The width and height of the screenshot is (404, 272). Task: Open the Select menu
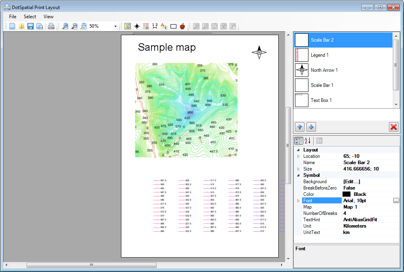[30, 17]
